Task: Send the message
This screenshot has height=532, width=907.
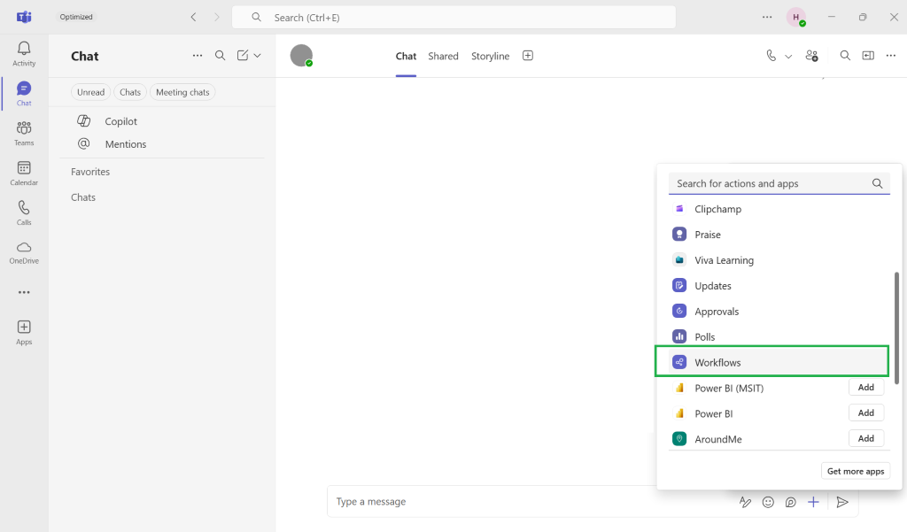Action: point(842,502)
